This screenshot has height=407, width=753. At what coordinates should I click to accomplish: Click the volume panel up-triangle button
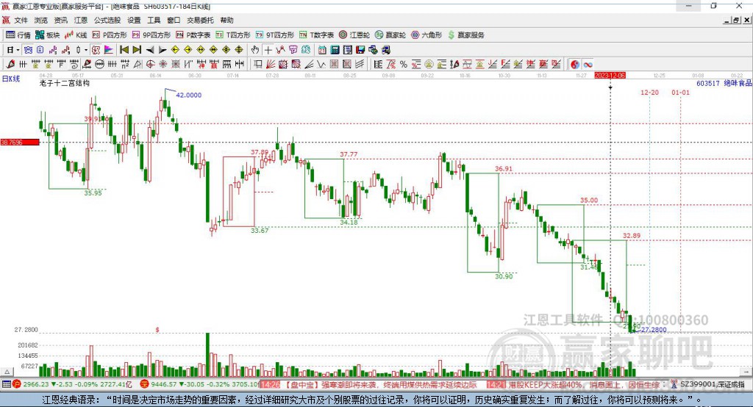tap(7, 372)
